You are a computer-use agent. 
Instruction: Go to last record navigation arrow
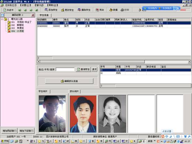pyautogui.click(x=36, y=10)
